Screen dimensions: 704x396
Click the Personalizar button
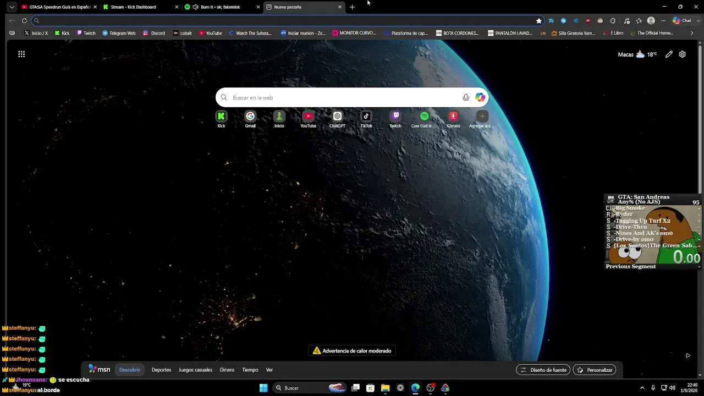click(595, 370)
